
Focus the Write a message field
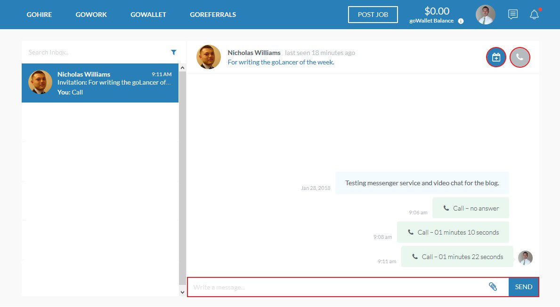(338, 287)
